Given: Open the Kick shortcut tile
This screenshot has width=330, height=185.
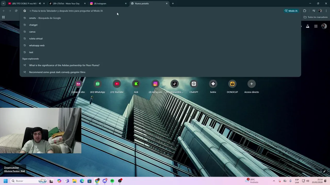Looking at the screenshot, I should [136, 87].
